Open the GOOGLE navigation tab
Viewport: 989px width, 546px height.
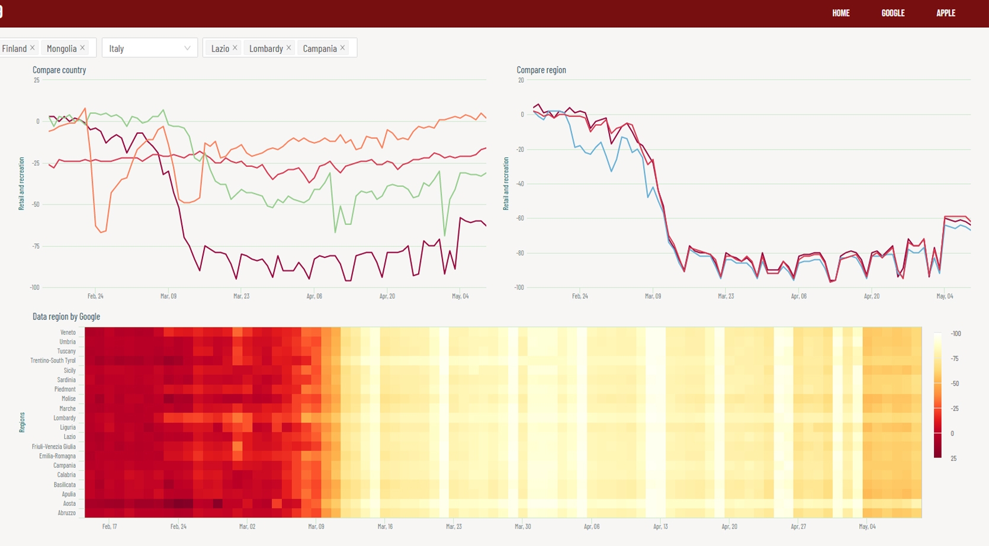893,13
